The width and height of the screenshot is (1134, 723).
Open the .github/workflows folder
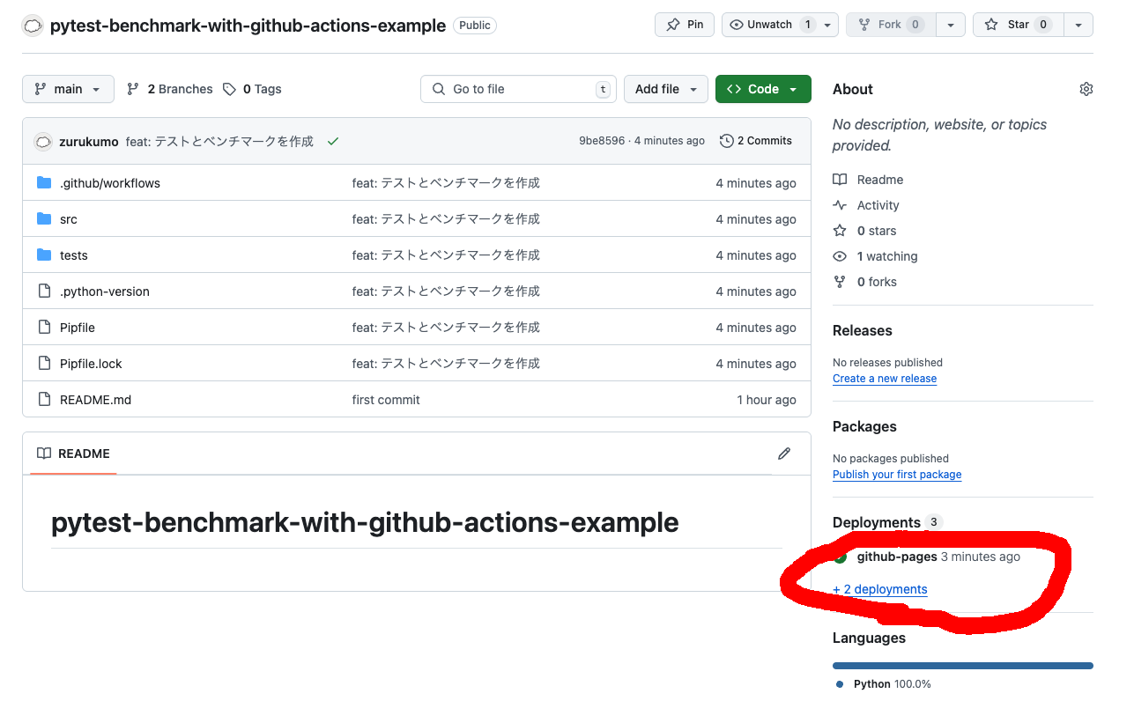109,183
